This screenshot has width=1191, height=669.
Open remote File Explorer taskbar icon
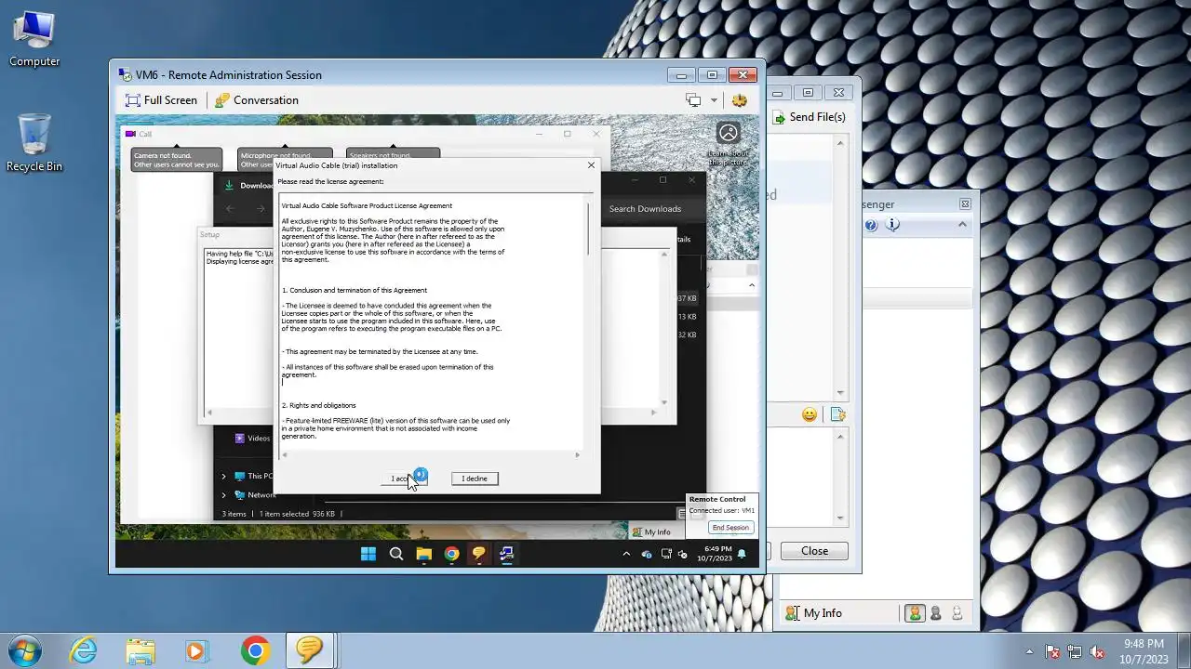[423, 554]
